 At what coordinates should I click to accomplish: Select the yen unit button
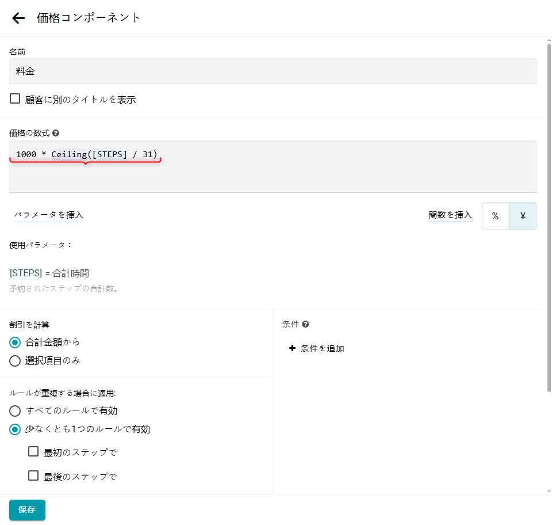[x=523, y=216]
